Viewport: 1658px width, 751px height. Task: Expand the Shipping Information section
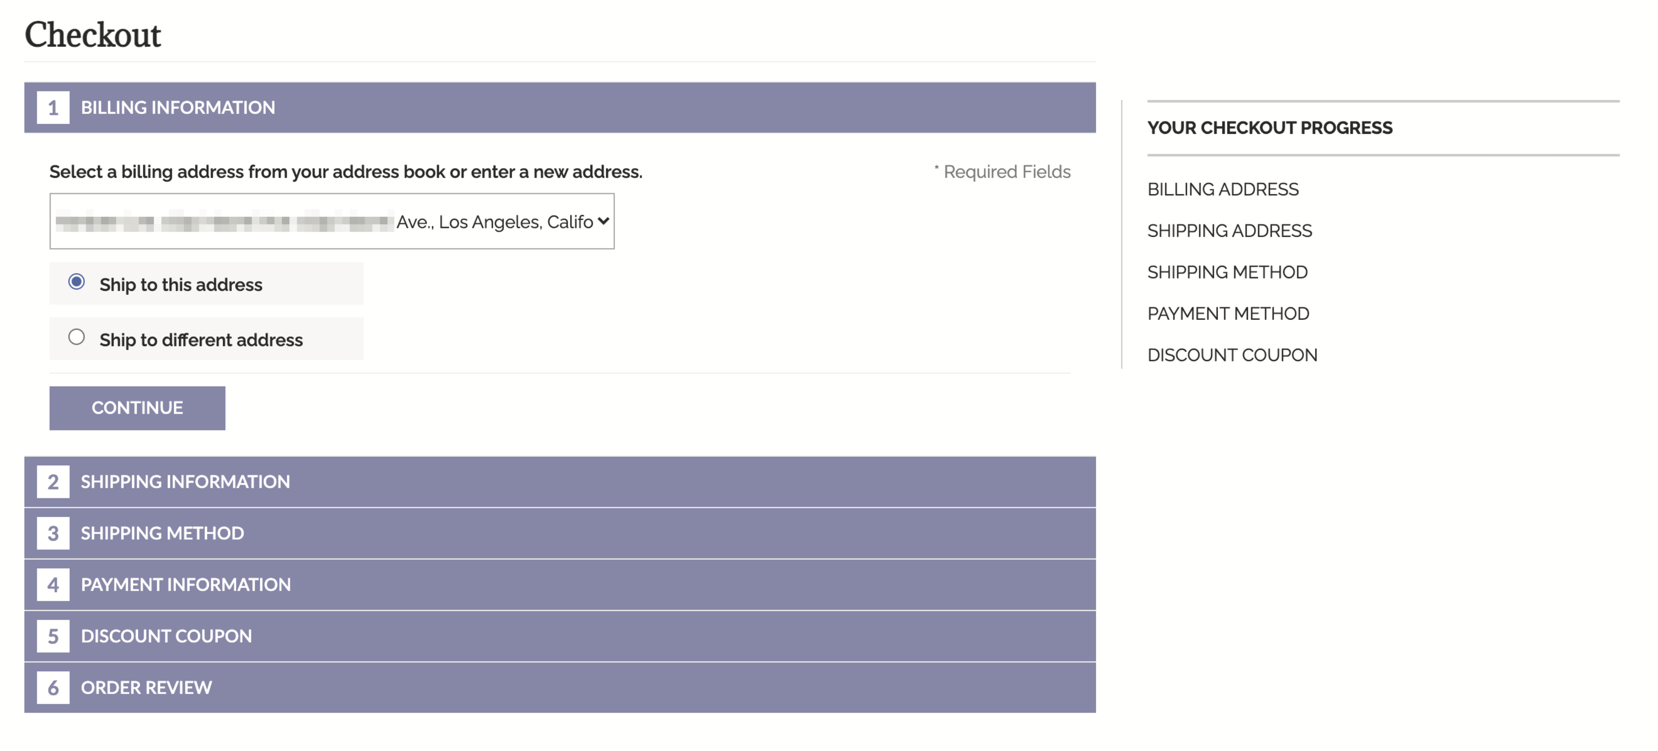click(185, 481)
